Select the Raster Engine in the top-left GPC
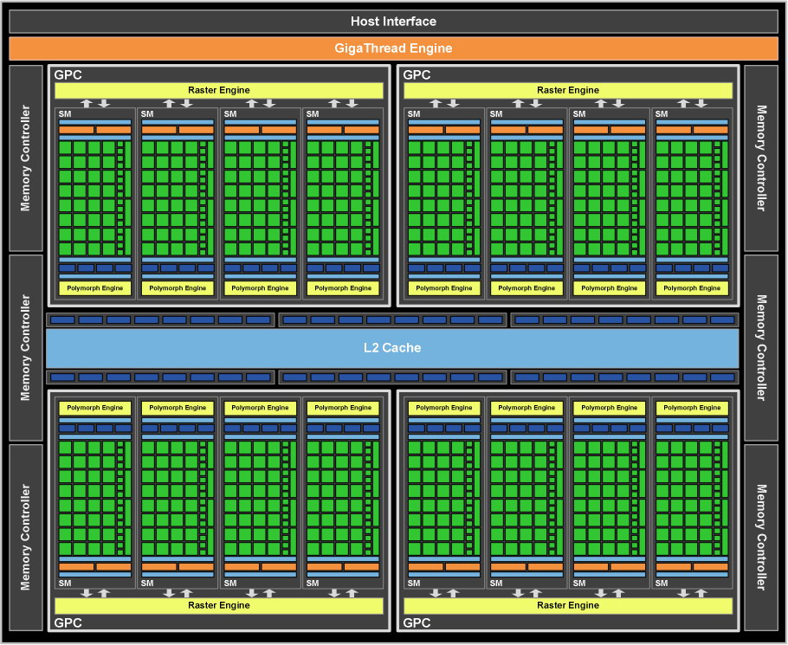The height and width of the screenshot is (645, 788). pyautogui.click(x=218, y=90)
